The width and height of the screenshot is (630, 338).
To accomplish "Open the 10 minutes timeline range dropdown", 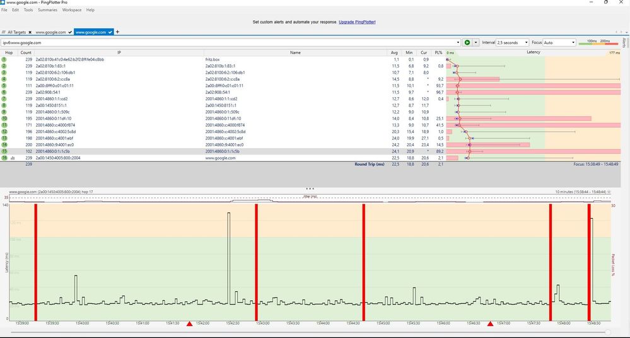I will 609,192.
